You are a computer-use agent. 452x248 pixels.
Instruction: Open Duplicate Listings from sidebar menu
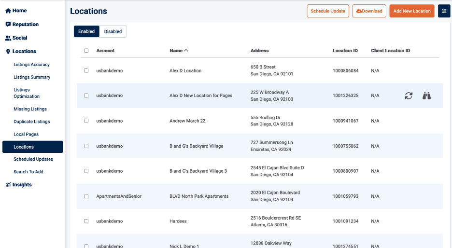coord(31,122)
